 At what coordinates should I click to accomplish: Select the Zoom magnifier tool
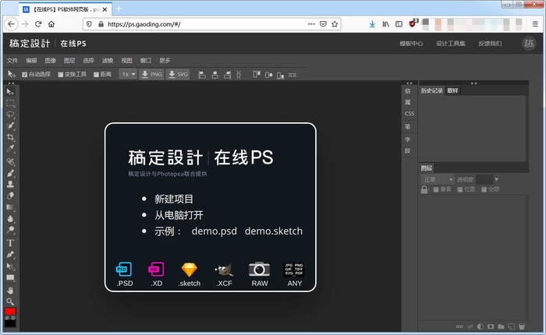10,301
